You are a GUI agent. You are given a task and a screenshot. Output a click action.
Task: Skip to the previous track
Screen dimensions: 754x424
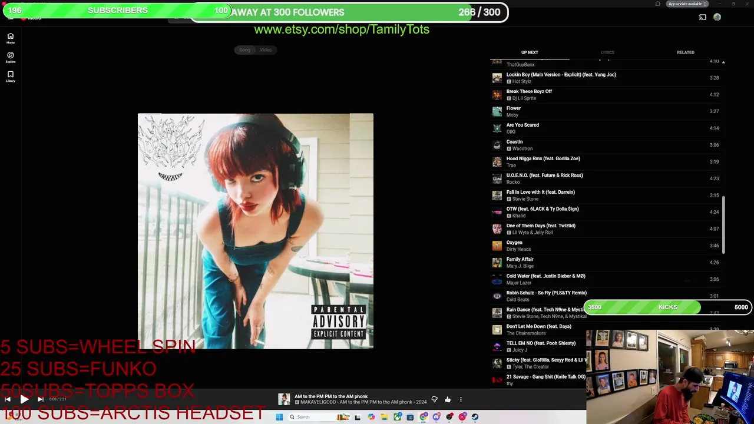click(8, 399)
